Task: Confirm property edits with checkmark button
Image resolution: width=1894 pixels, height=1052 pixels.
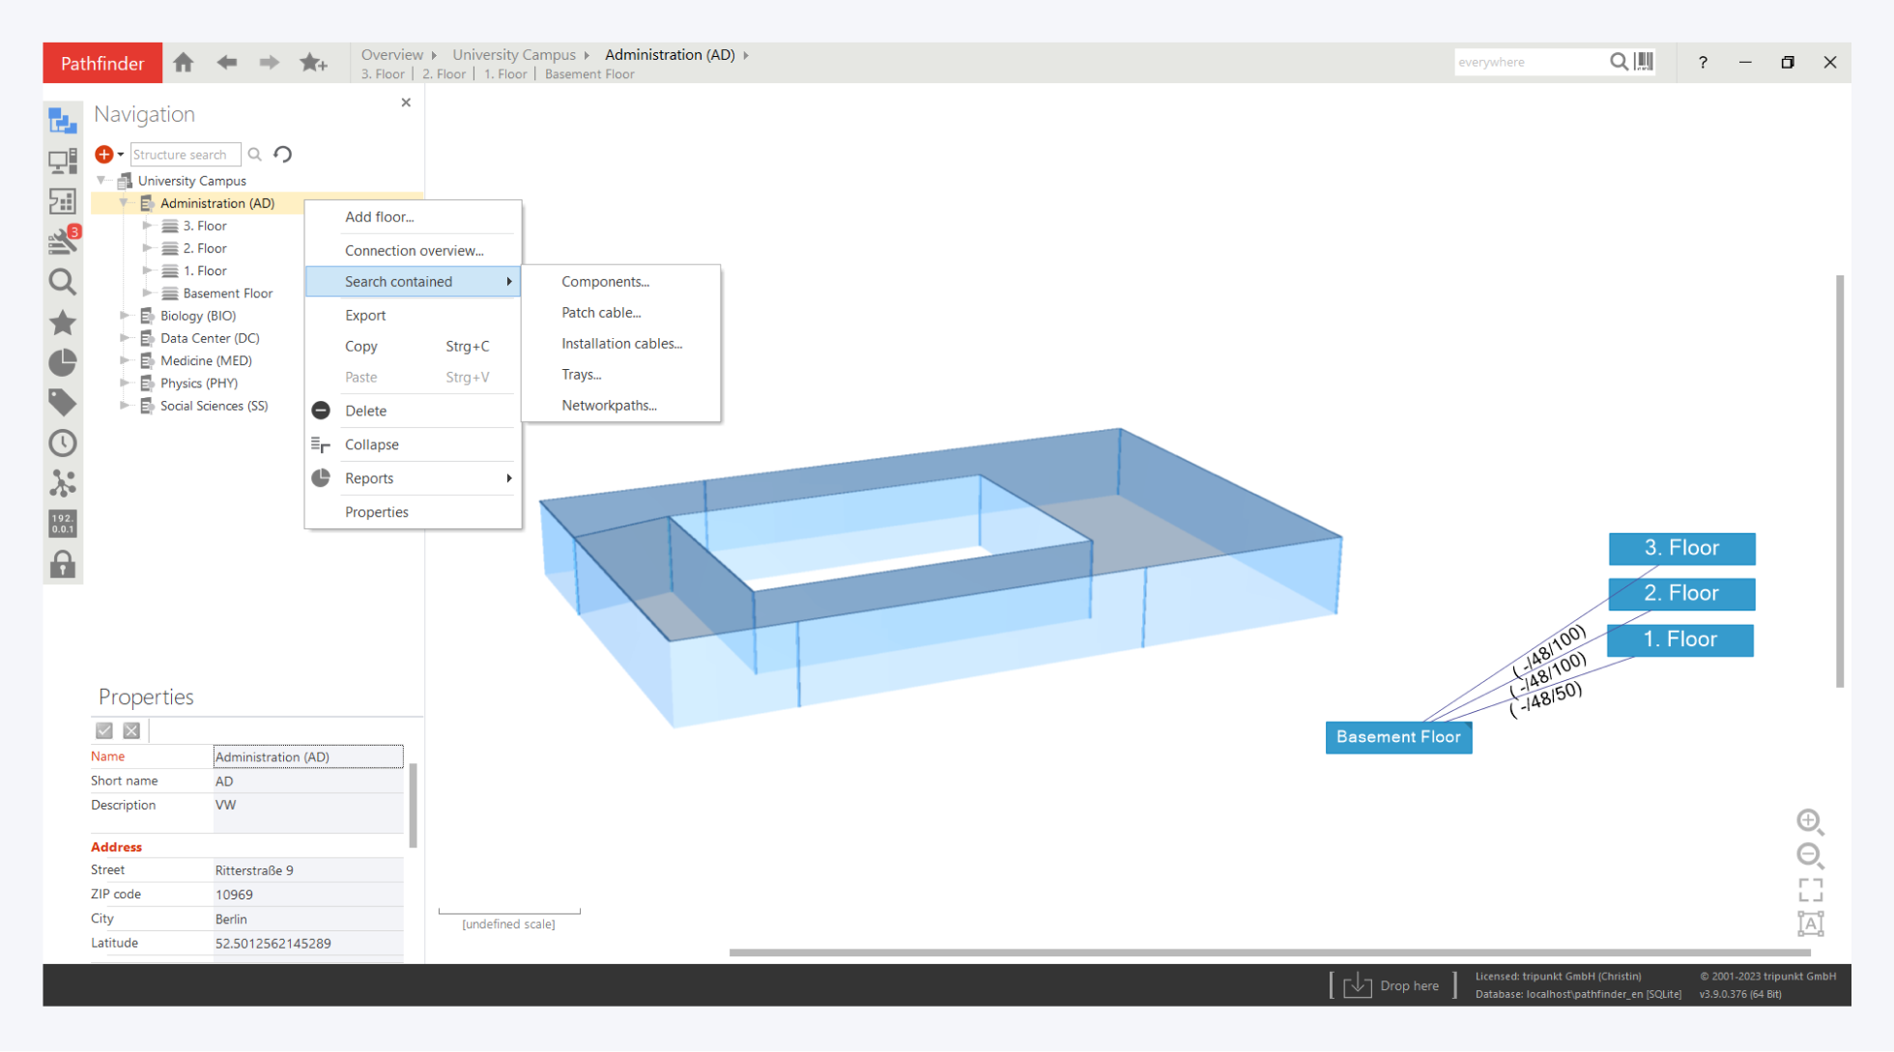Action: (104, 731)
